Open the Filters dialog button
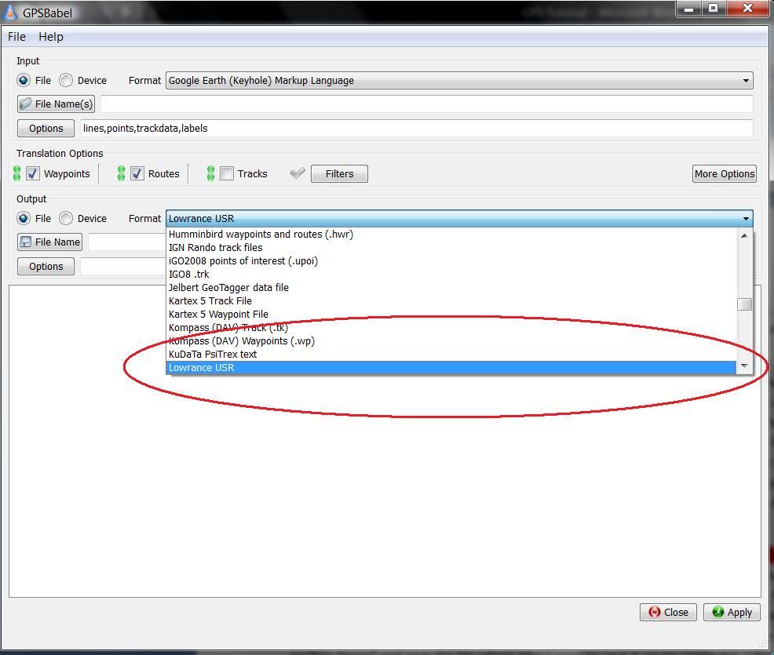Screen dimensions: 774x655 (x=339, y=173)
